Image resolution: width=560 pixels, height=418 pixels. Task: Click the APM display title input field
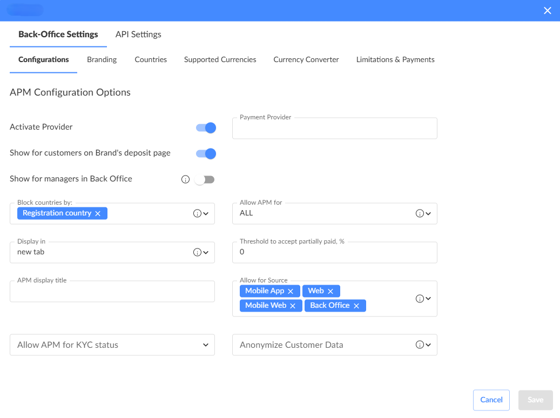click(x=112, y=292)
